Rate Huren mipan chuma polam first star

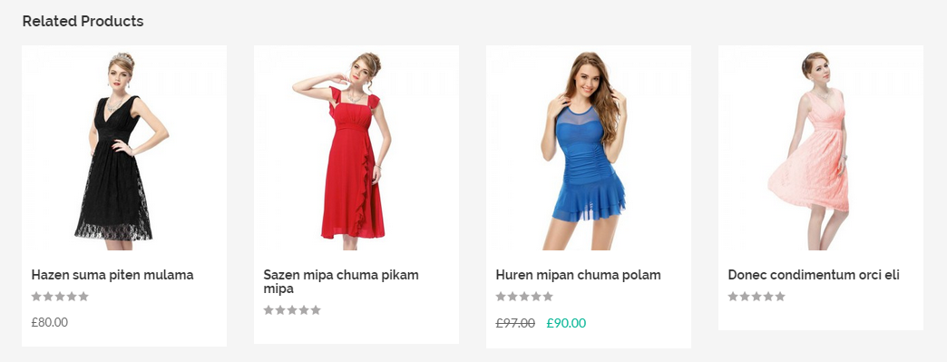[502, 296]
